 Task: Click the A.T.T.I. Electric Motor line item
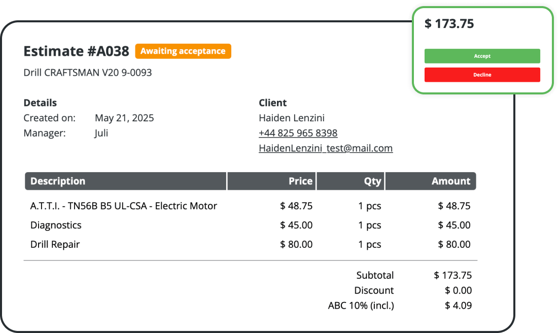(124, 206)
